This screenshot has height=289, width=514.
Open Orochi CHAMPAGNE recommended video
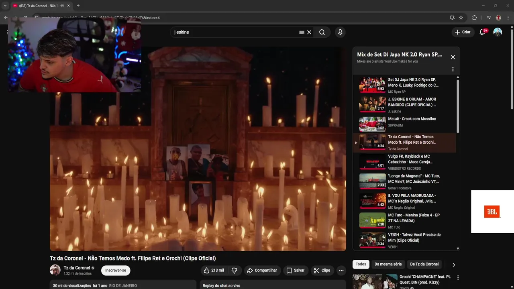(x=425, y=279)
